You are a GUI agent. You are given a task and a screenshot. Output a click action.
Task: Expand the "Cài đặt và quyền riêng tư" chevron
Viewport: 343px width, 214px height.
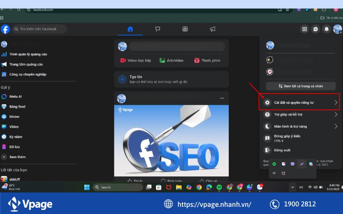coord(336,103)
